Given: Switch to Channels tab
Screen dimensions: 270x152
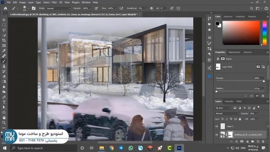Looking at the screenshot, I should tap(229, 101).
